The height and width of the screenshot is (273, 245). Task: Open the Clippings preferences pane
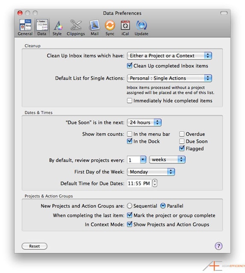pos(76,27)
